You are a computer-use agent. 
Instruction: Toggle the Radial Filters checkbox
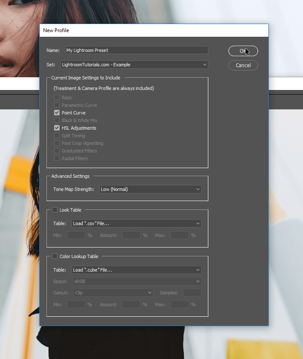(57, 158)
